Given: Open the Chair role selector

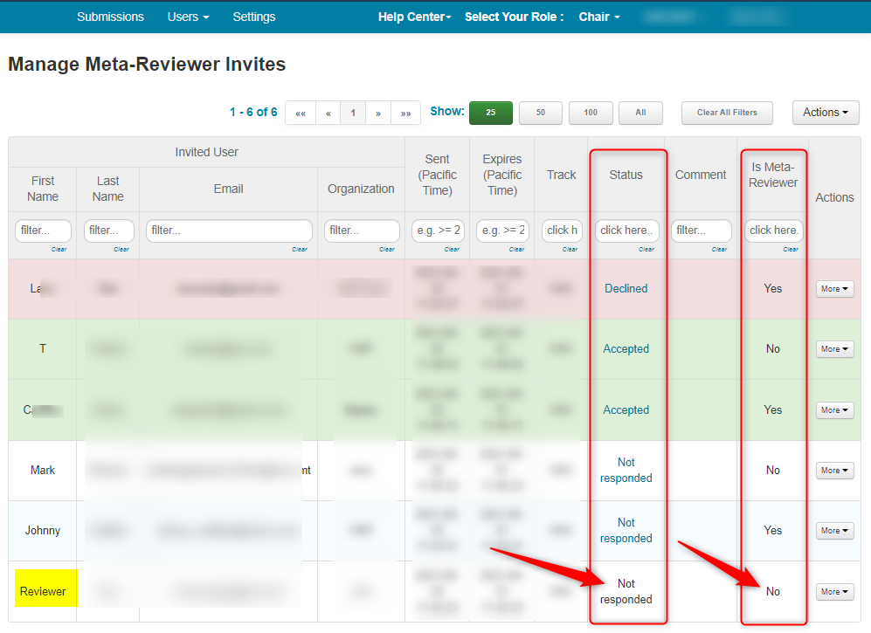Looking at the screenshot, I should 599,17.
